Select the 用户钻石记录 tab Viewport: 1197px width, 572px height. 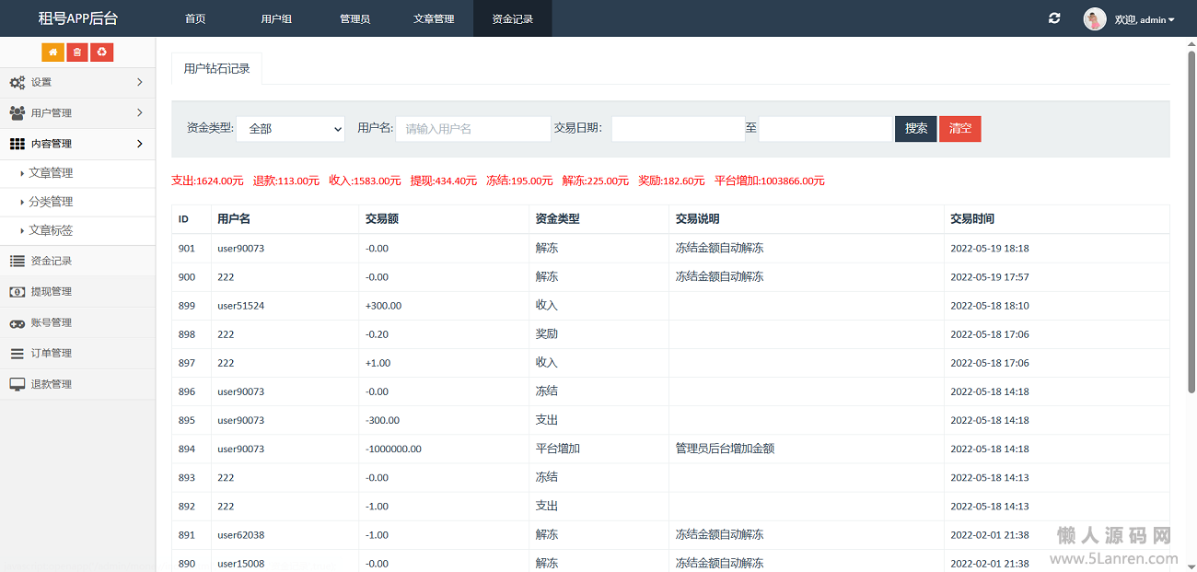tap(216, 68)
